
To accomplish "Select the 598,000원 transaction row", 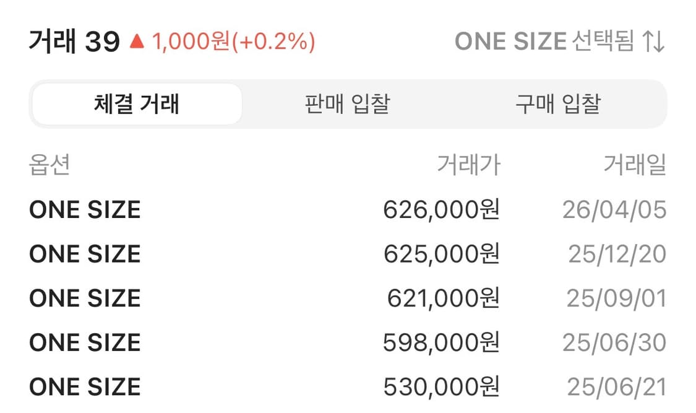I will [440, 342].
